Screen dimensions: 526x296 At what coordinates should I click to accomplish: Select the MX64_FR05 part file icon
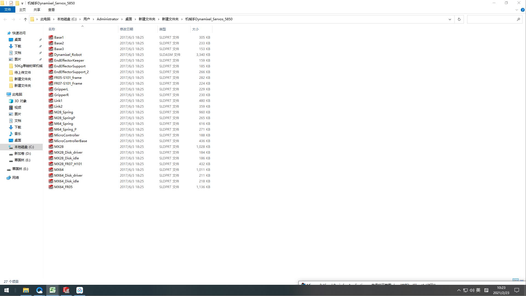click(x=51, y=187)
